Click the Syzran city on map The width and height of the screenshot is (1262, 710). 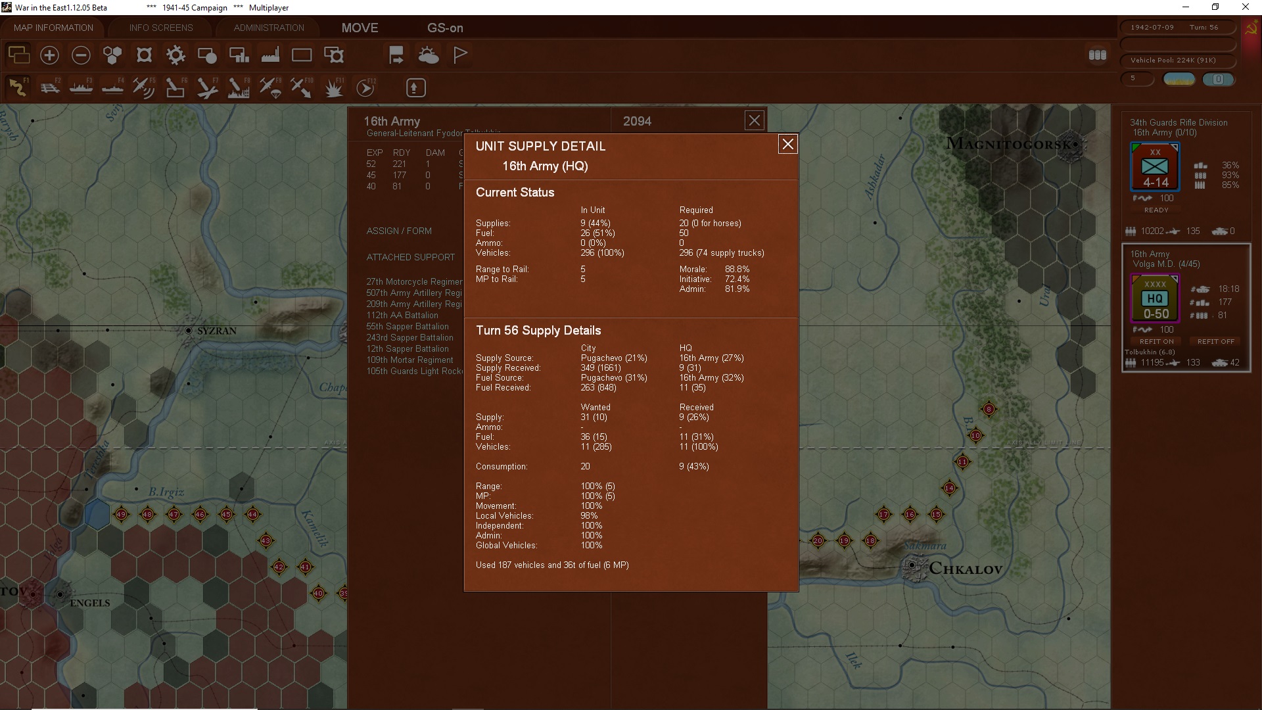pyautogui.click(x=189, y=330)
